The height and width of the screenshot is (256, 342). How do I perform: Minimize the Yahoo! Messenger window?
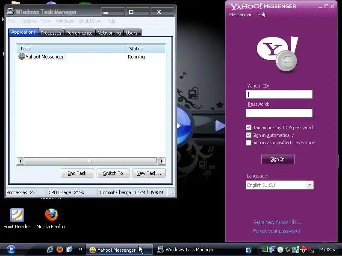[320, 6]
